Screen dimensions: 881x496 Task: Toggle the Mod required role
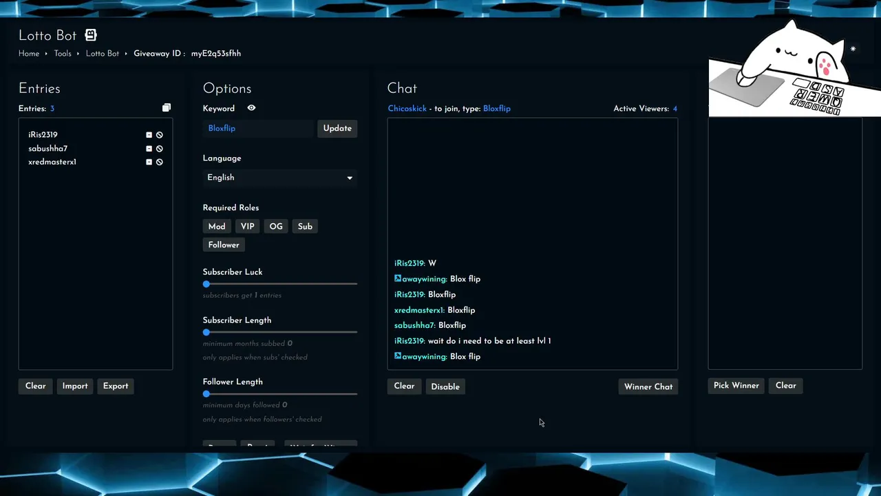point(217,227)
